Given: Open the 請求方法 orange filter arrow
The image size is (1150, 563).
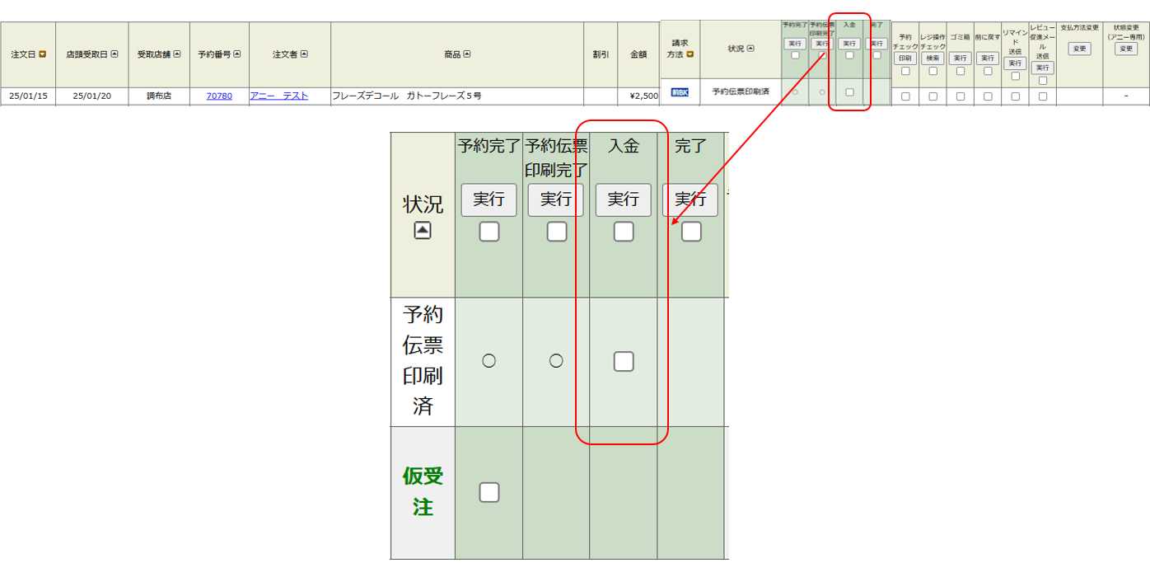Looking at the screenshot, I should click(x=690, y=54).
